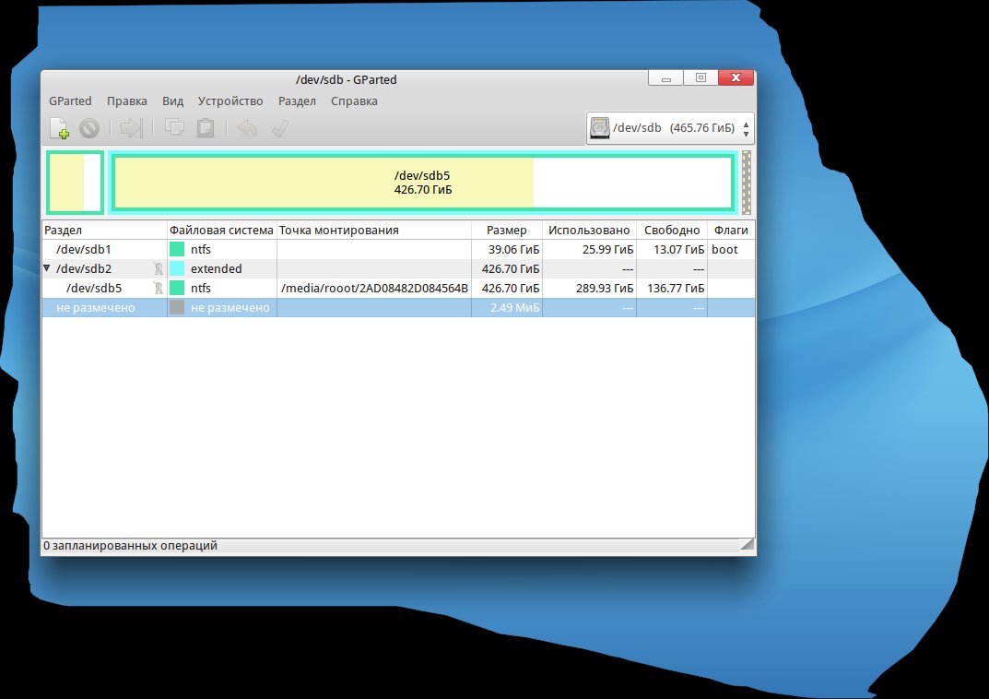Minimize the GParted window
The height and width of the screenshot is (699, 989).
665,78
